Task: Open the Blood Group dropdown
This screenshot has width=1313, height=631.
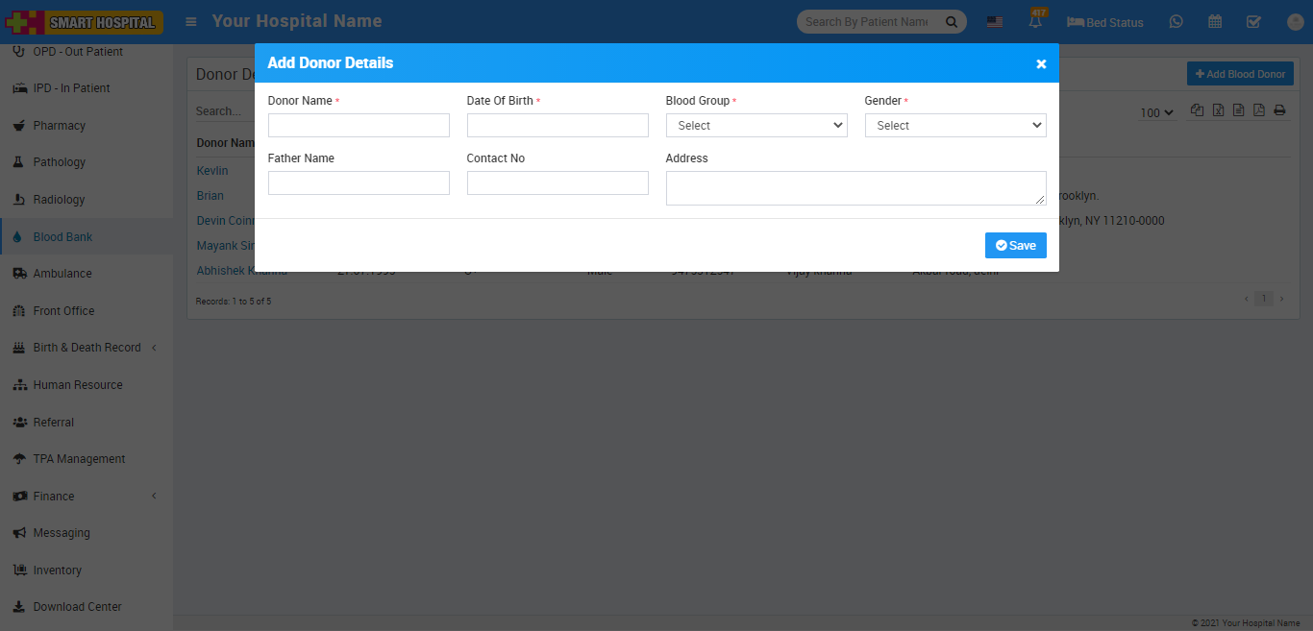Action: point(756,126)
